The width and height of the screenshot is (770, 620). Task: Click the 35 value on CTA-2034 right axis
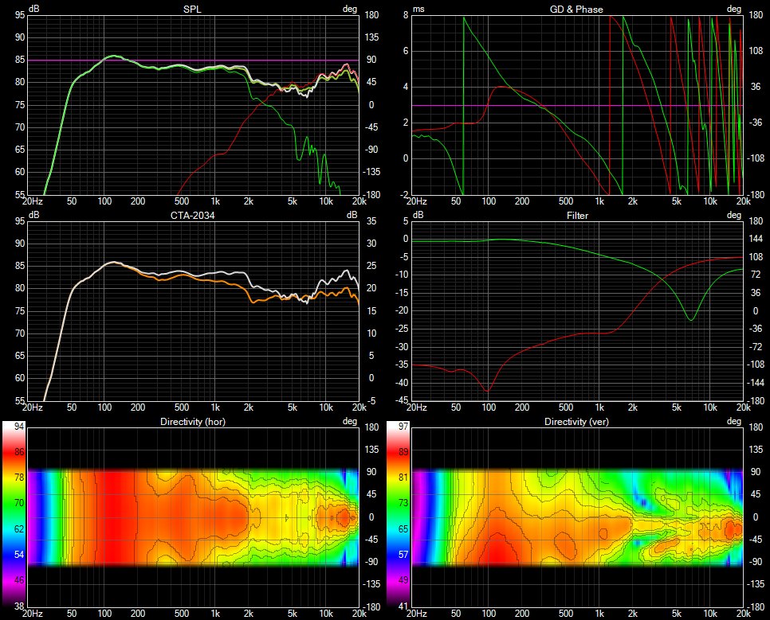click(x=371, y=221)
